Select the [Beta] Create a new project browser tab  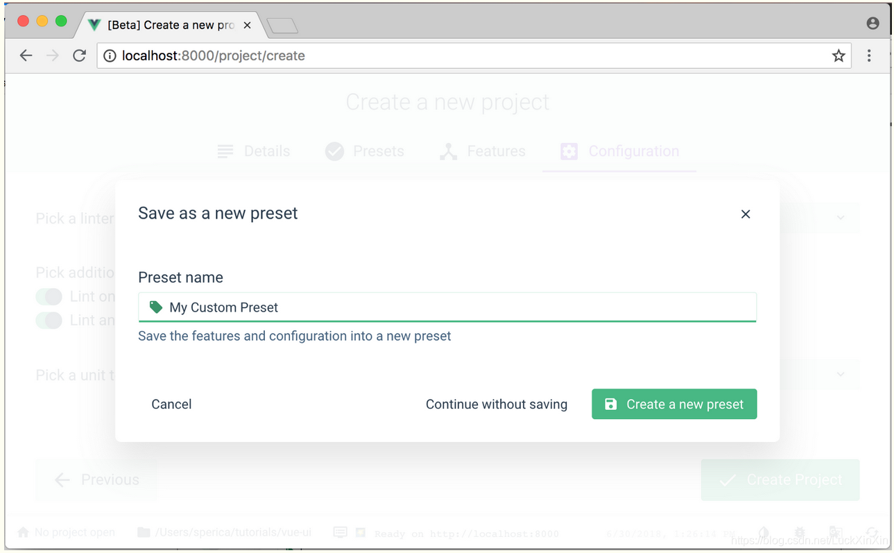click(171, 25)
